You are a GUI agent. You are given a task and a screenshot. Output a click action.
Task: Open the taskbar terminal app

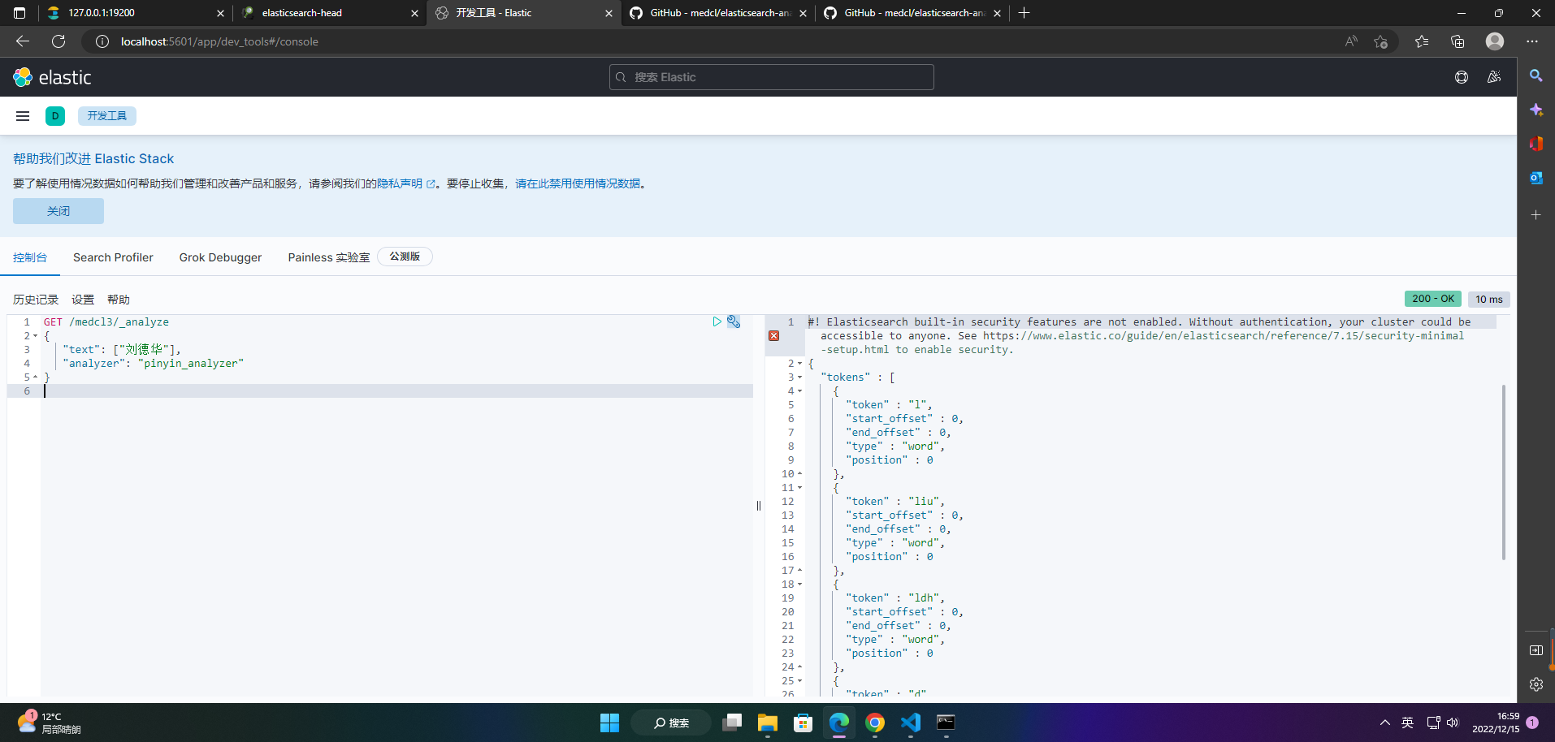click(946, 723)
